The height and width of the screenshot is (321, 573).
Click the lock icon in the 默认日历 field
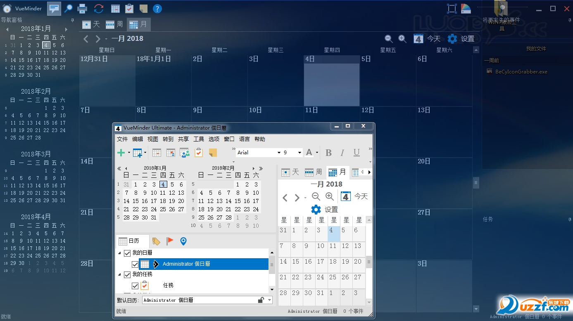click(x=261, y=300)
